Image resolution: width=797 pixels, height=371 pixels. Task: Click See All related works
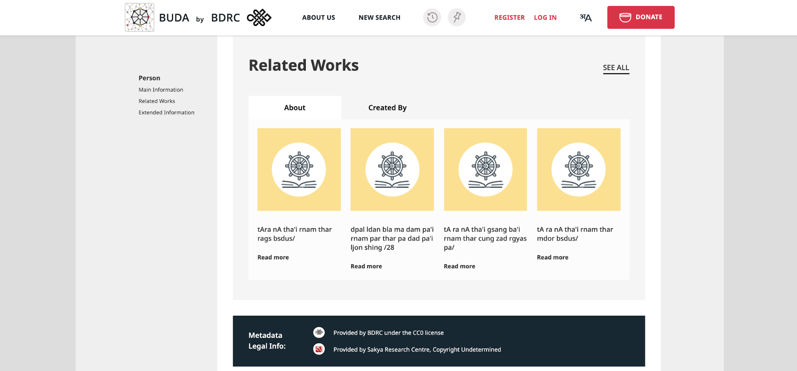616,68
